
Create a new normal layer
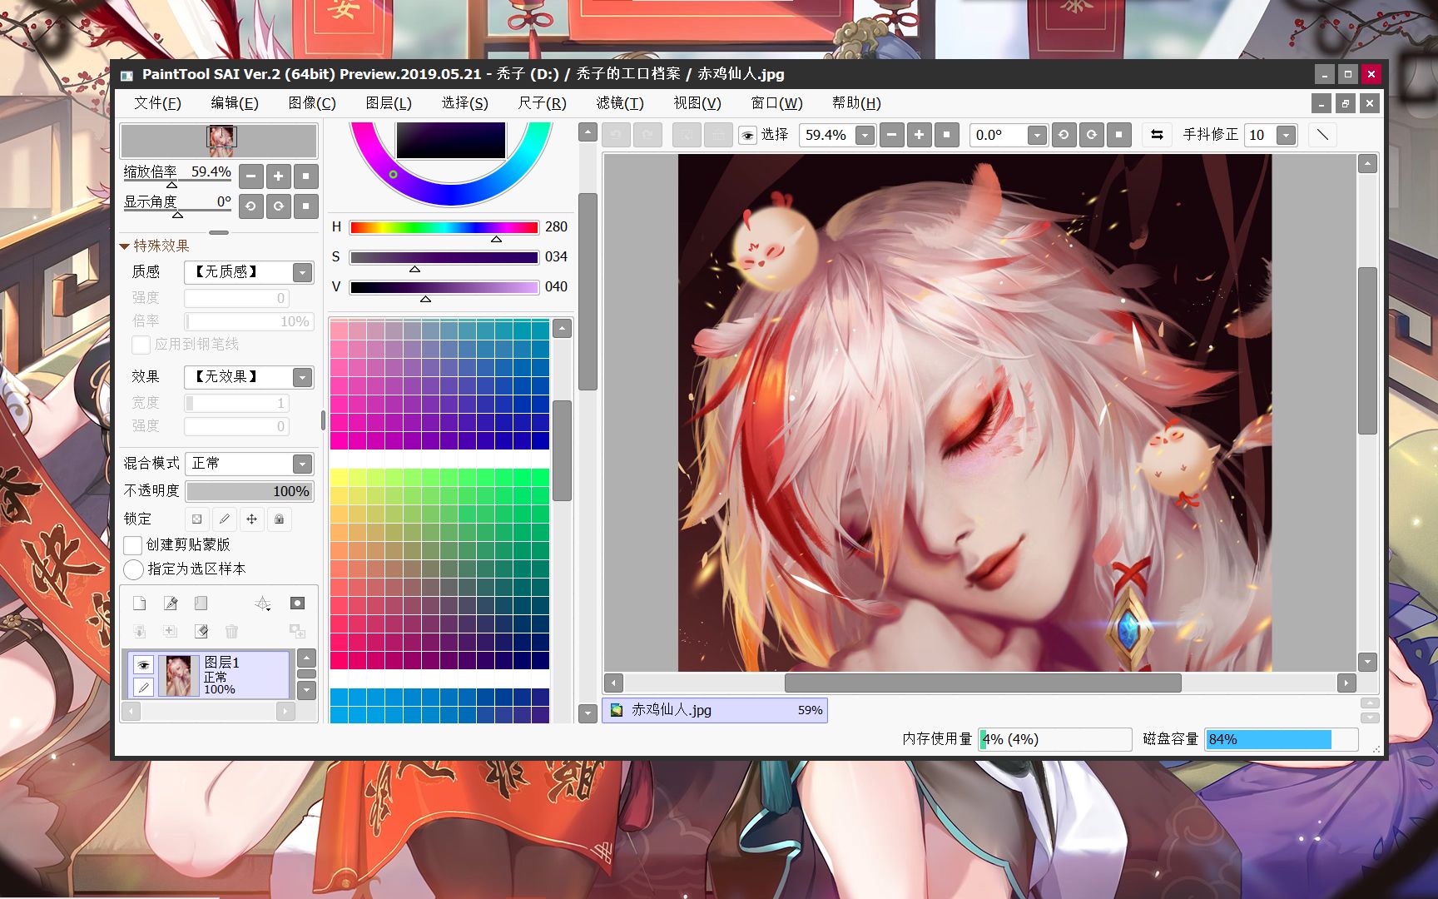point(140,603)
